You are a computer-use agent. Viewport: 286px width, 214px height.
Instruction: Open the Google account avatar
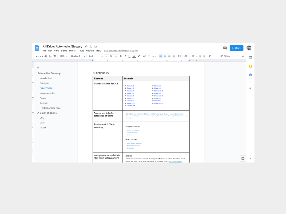[249, 48]
